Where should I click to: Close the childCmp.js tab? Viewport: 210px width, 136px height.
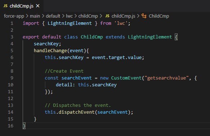[x=38, y=6]
